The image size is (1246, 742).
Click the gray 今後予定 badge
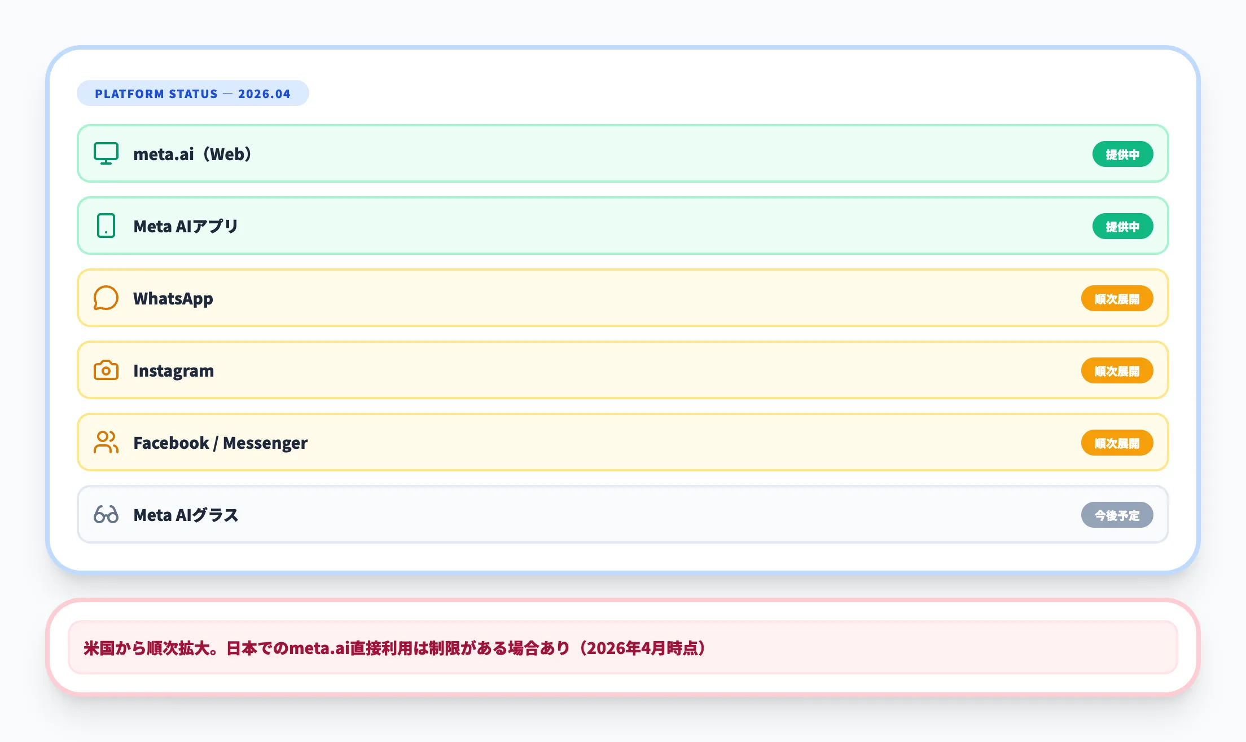tap(1117, 515)
